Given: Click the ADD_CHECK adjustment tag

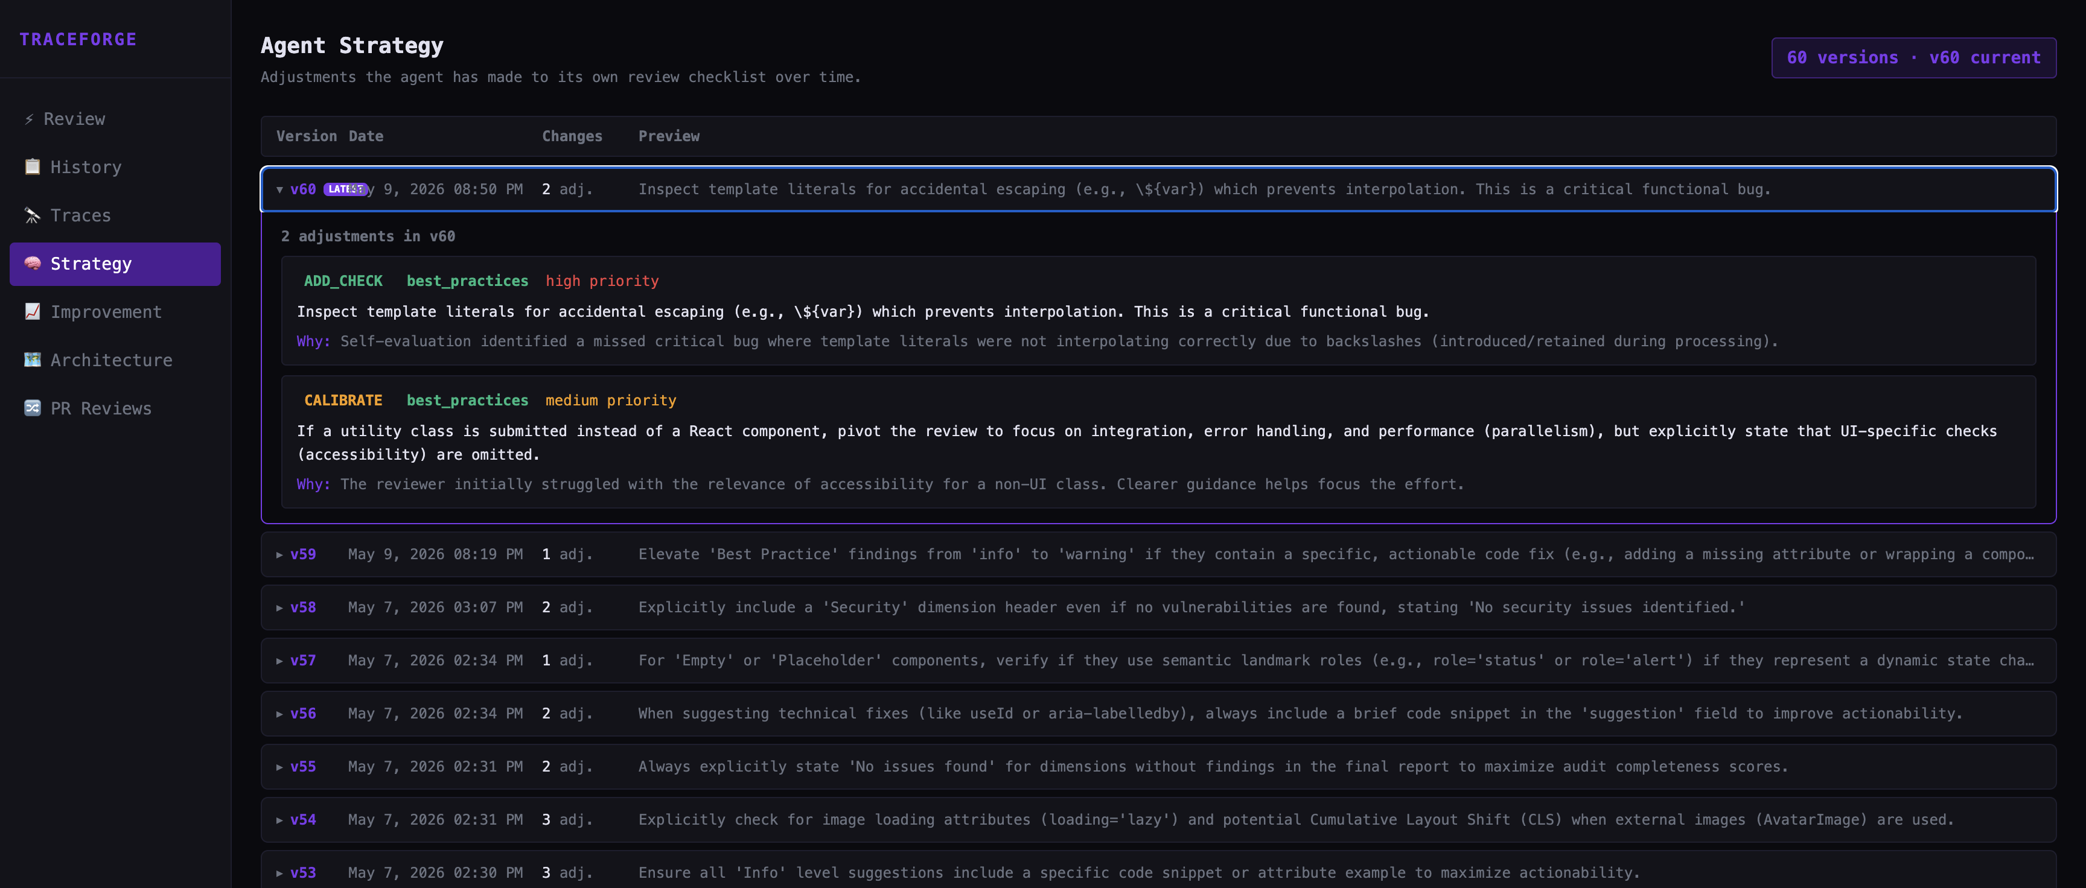Looking at the screenshot, I should 343,281.
